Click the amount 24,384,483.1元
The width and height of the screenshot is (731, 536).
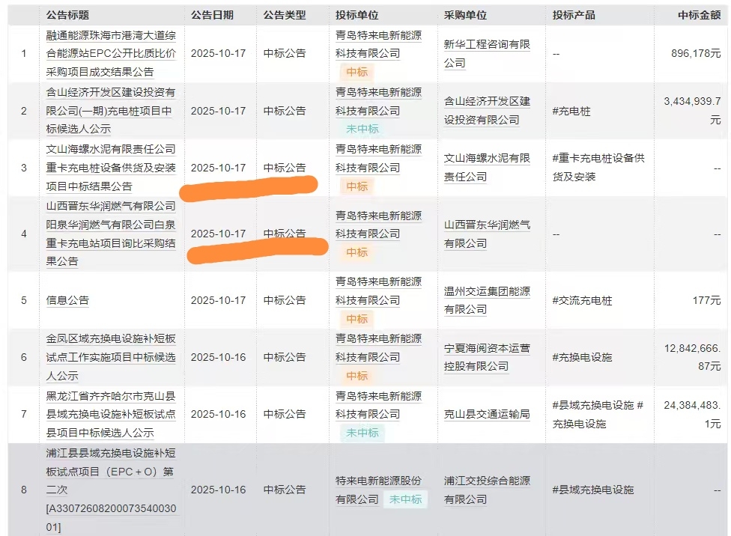pyautogui.click(x=692, y=414)
